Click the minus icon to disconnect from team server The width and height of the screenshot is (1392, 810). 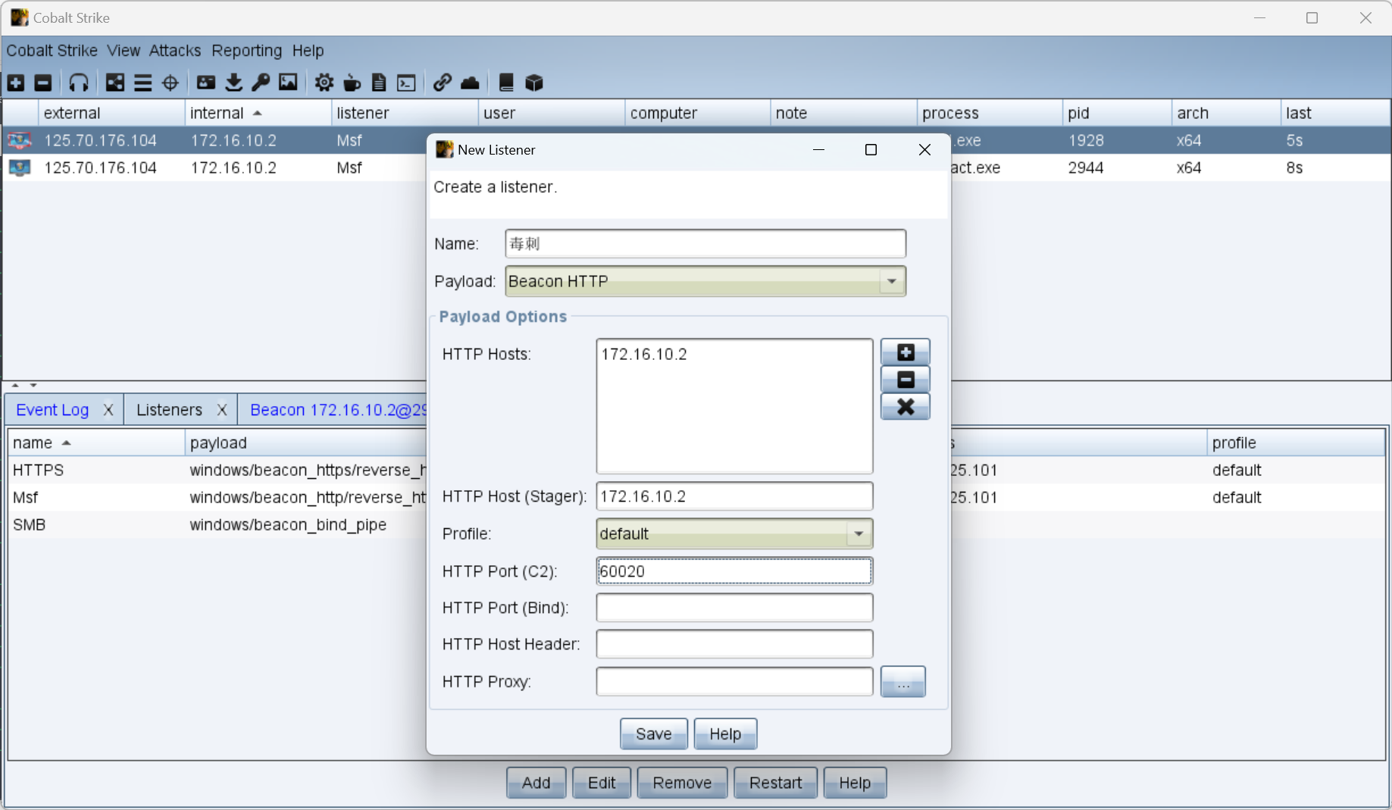43,83
